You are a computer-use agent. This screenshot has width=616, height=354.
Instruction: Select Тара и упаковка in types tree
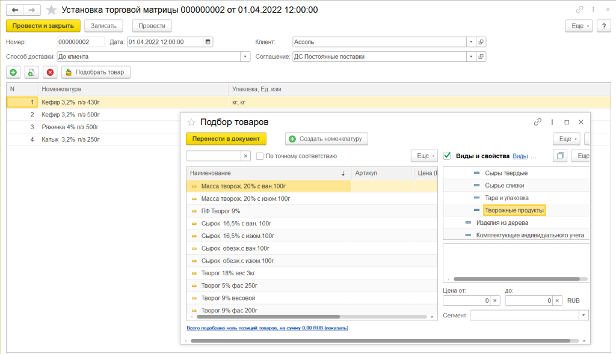pyautogui.click(x=507, y=198)
